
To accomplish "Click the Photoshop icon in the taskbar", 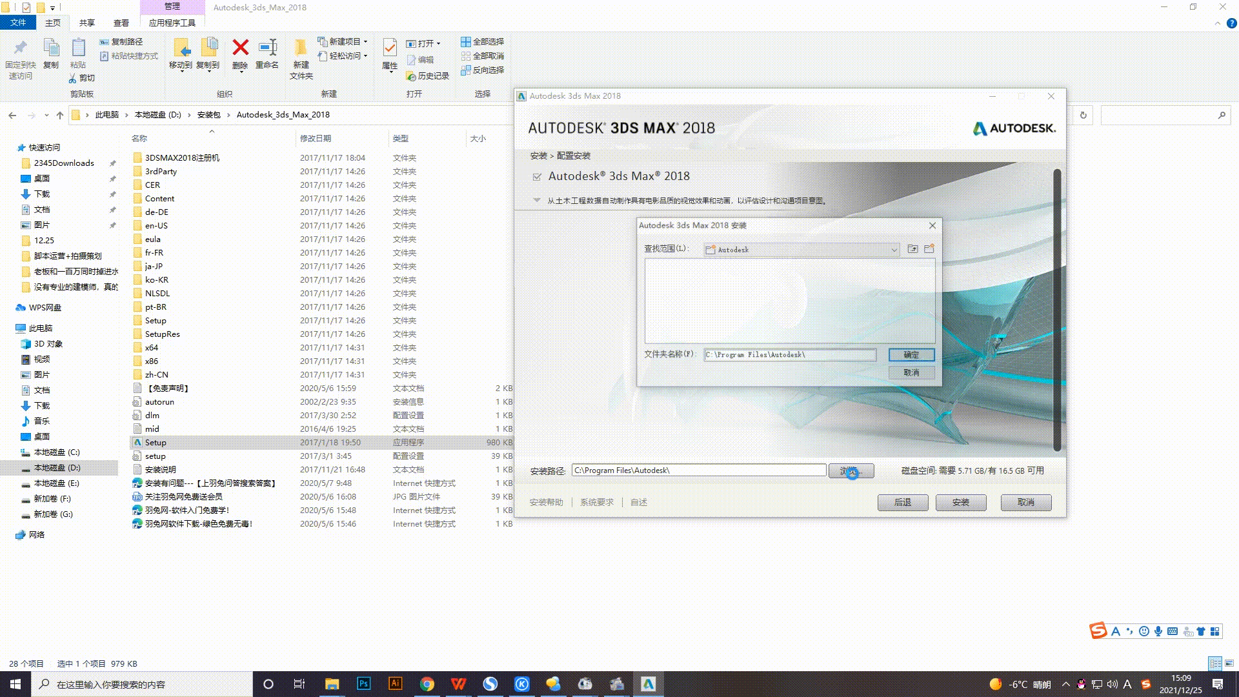I will [364, 683].
